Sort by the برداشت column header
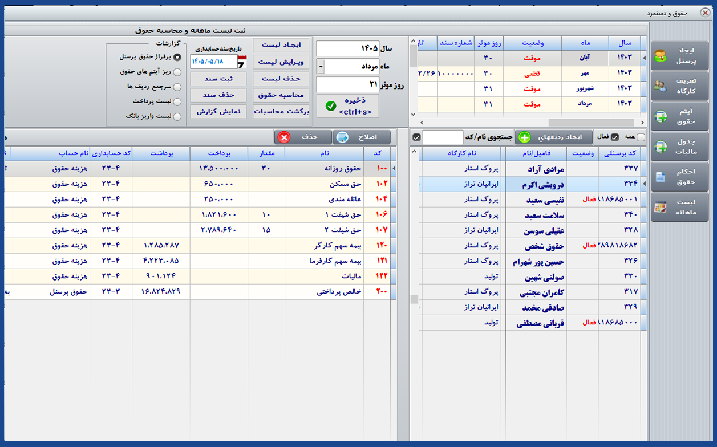Screen dimensions: 717x447 [161, 153]
